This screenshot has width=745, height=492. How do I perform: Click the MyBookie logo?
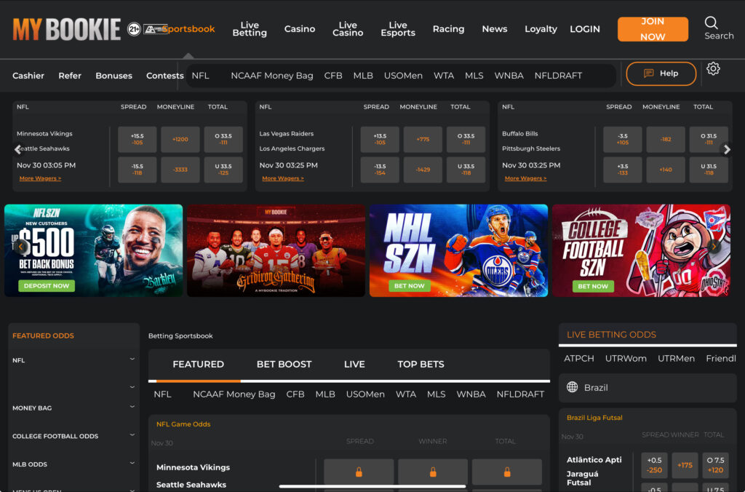click(65, 28)
